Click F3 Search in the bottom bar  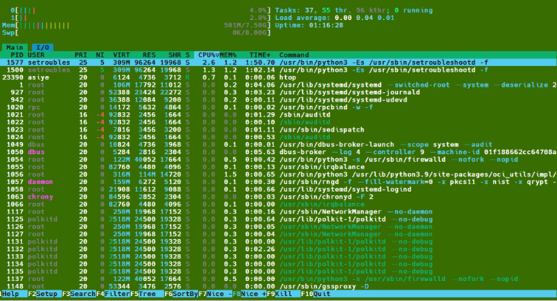tap(77, 294)
